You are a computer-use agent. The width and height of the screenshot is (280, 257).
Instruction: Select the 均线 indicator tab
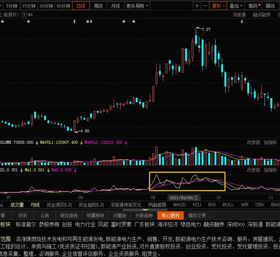(35, 205)
